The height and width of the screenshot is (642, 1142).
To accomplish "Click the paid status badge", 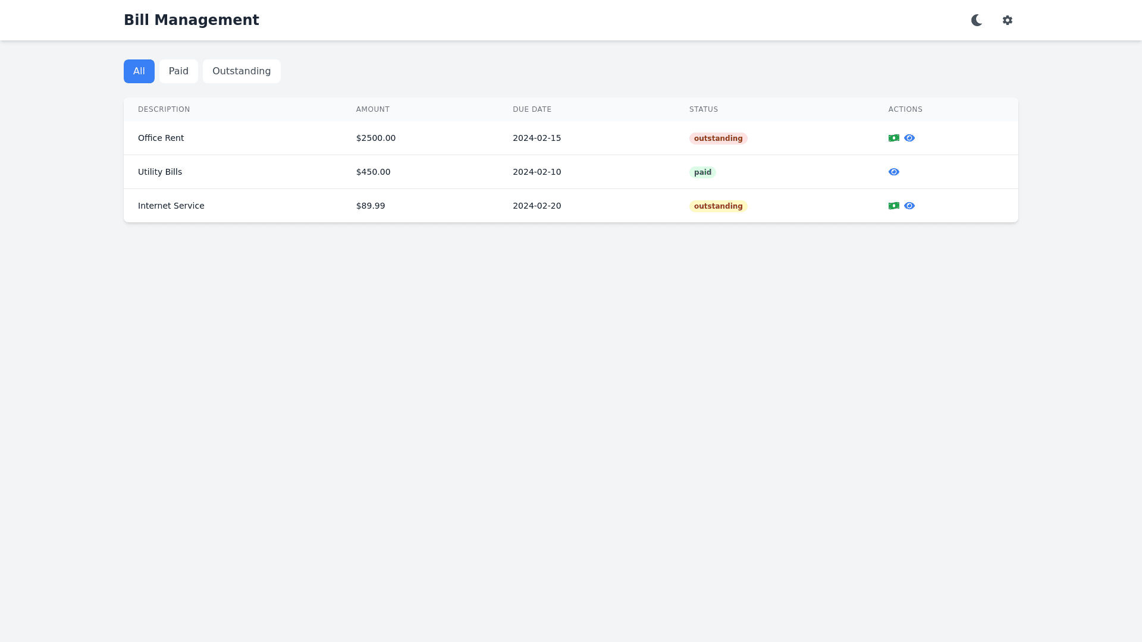I will (x=702, y=172).
